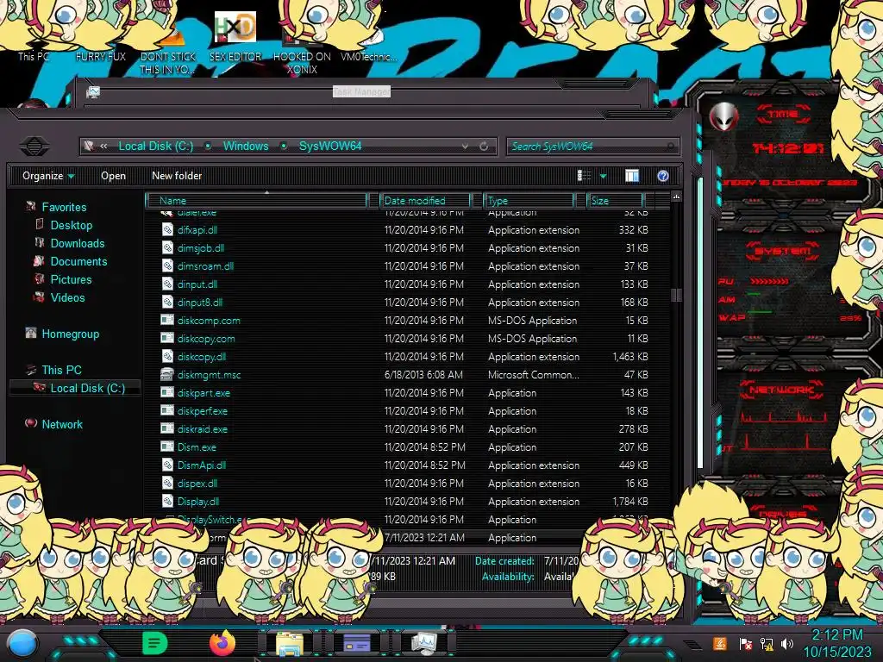Sort by Date modified column header
This screenshot has height=662, width=883.
tap(426, 200)
